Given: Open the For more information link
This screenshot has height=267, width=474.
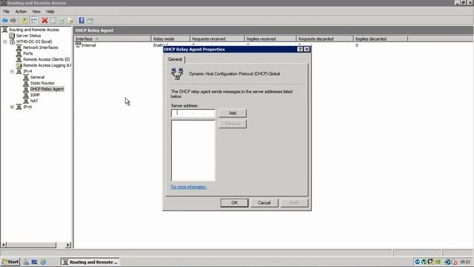Looking at the screenshot, I should [189, 187].
